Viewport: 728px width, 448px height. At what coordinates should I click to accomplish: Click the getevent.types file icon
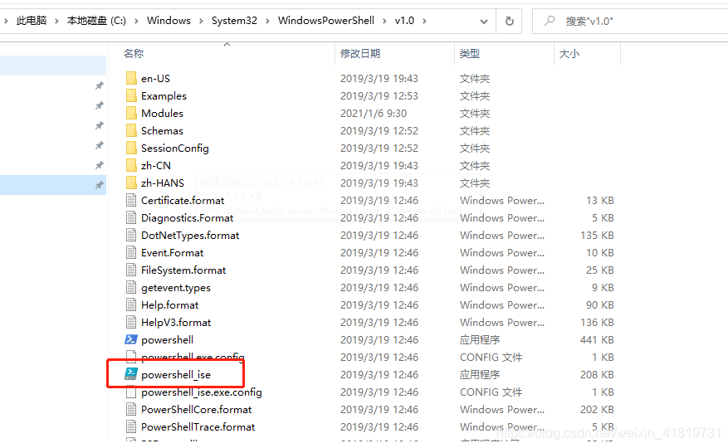tap(131, 287)
